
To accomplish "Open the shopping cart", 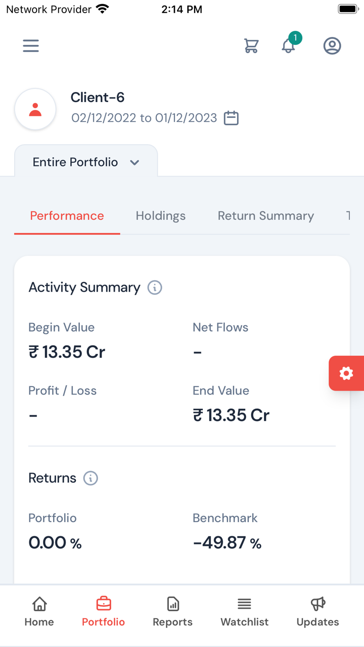I will pyautogui.click(x=251, y=46).
